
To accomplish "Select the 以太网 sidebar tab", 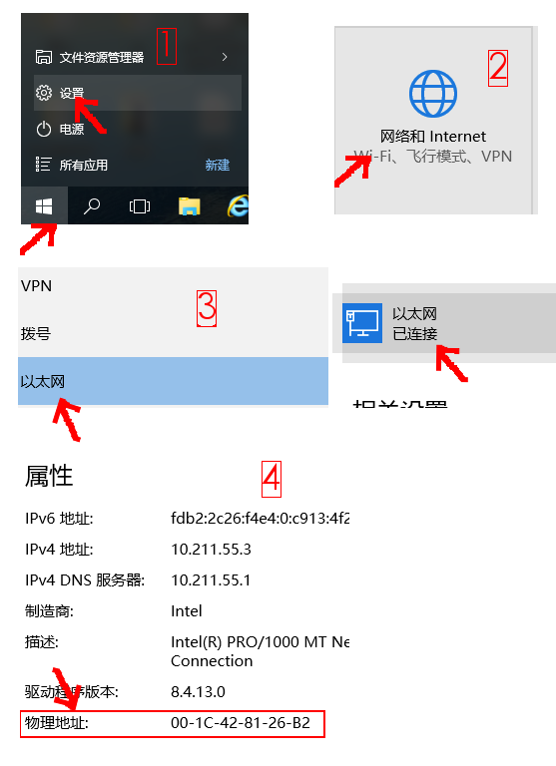I will [x=173, y=381].
